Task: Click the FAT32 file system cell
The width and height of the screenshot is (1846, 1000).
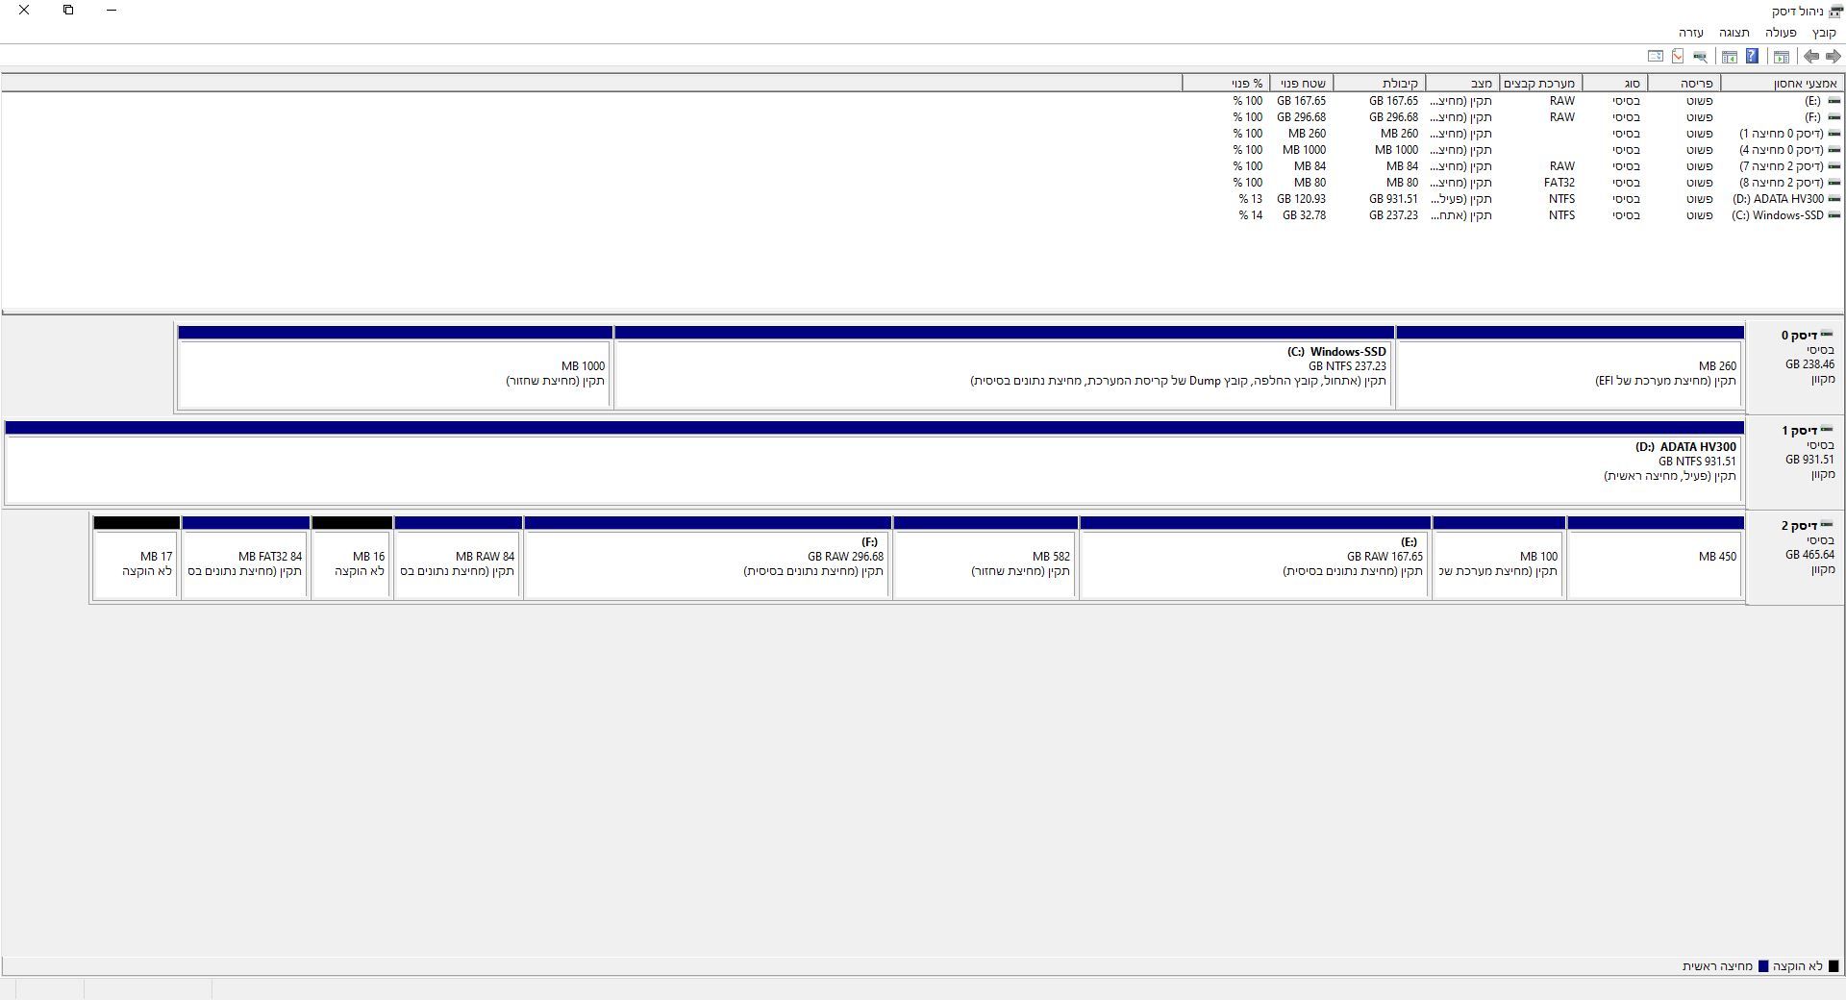Action: pyautogui.click(x=1559, y=183)
